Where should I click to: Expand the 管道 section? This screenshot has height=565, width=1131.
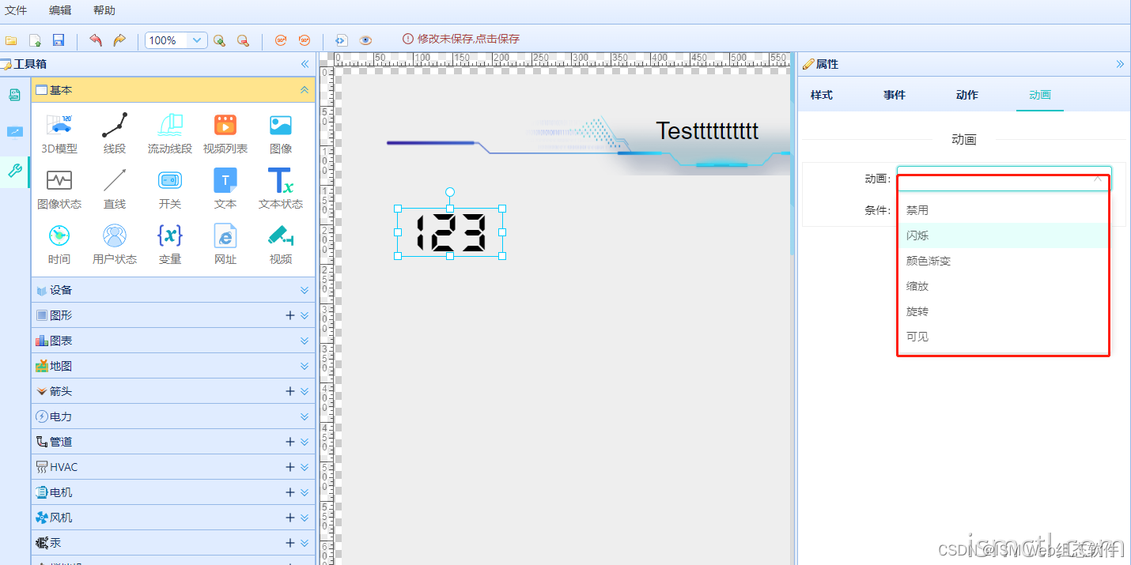tap(304, 442)
